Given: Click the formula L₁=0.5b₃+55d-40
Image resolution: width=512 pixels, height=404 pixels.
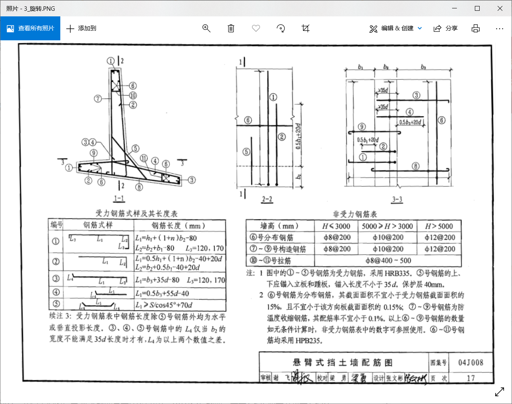Looking at the screenshot, I should 162,293.
